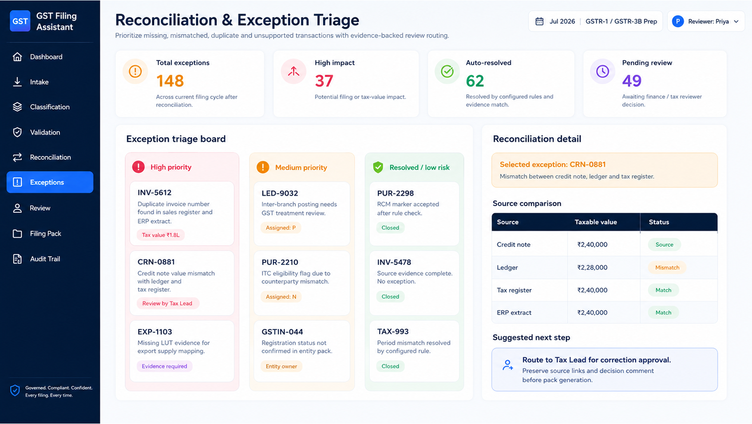Image resolution: width=752 pixels, height=424 pixels.
Task: Click the calendar icon beside Jul 2026
Action: pyautogui.click(x=539, y=21)
